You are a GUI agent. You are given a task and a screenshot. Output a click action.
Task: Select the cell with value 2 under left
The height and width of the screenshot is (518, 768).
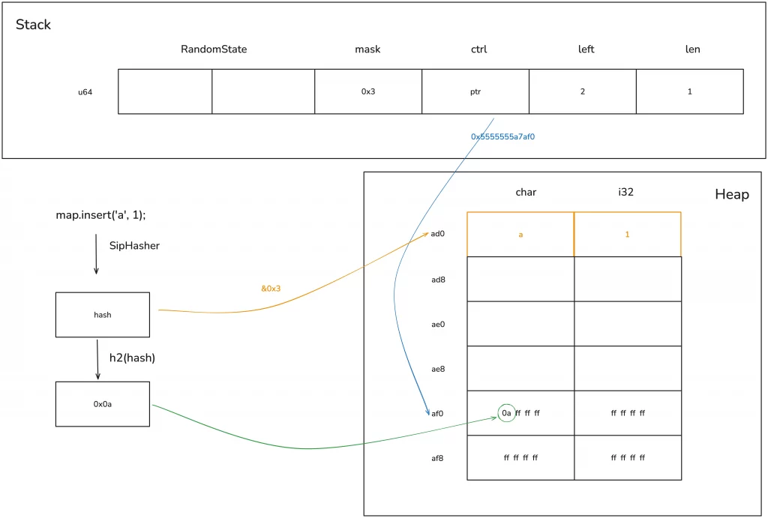point(583,91)
